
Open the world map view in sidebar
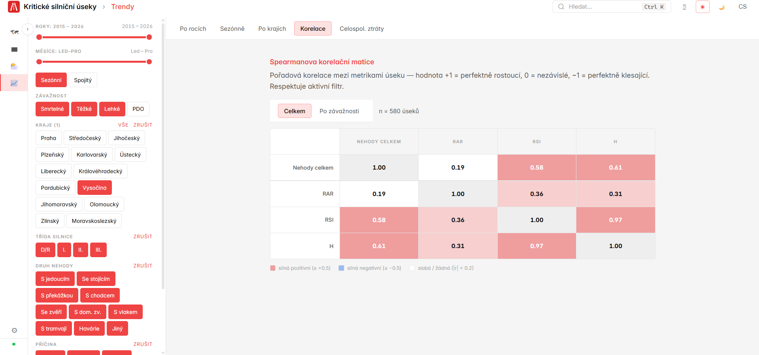14,32
